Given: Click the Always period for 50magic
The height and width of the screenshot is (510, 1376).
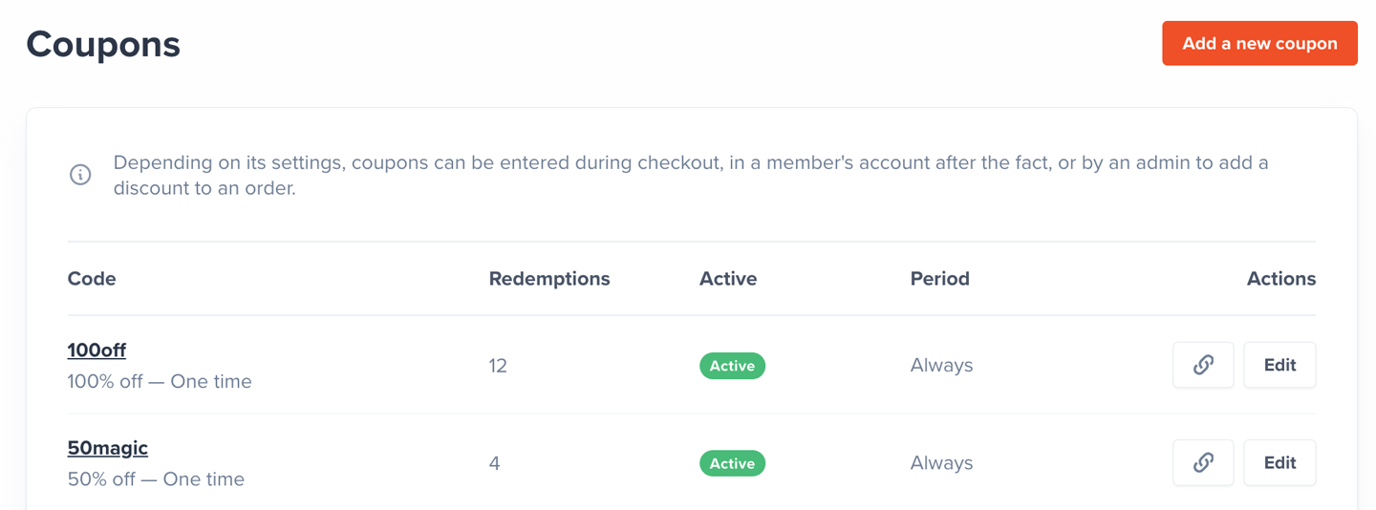Looking at the screenshot, I should [x=941, y=463].
